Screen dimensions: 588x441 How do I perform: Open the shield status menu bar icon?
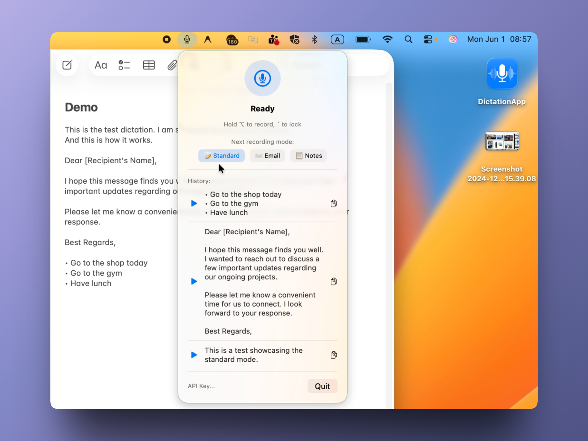[294, 40]
